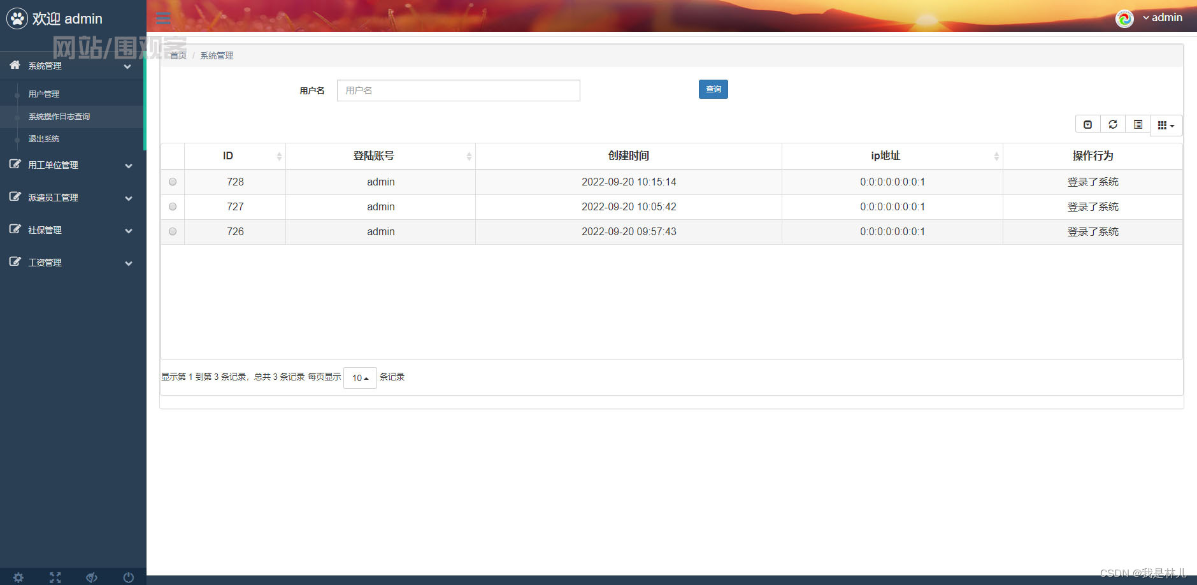The image size is (1197, 585).
Task: Click the 首页 breadcrumb link
Action: [x=178, y=55]
